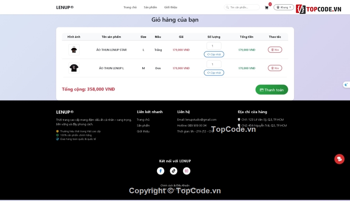350x201 pixels.
Task: Click the green Thanh toán checkout button
Action: (272, 90)
